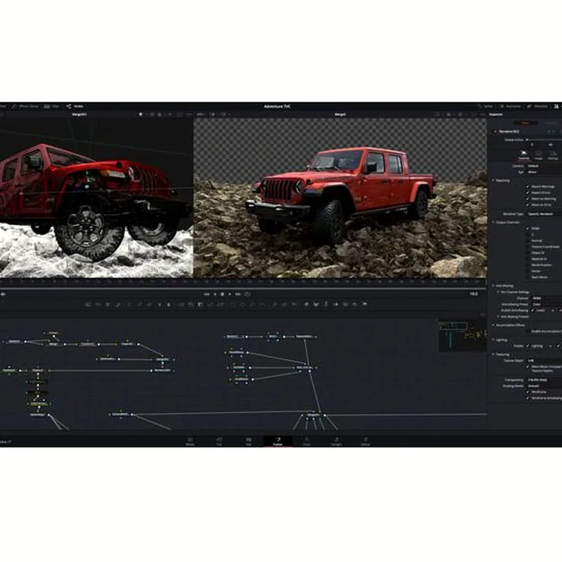The image size is (562, 562).
Task: Toggle the Report Errors checkbox
Action: point(528,193)
